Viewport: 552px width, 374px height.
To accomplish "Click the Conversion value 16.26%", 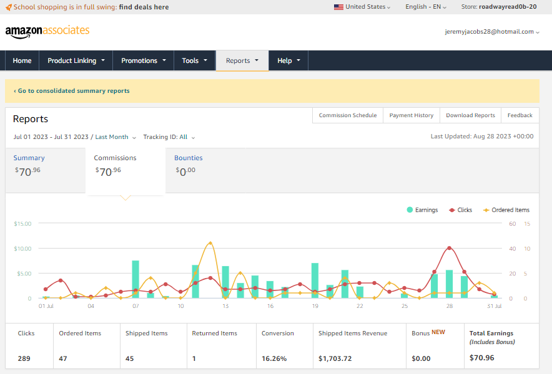I will (x=274, y=358).
